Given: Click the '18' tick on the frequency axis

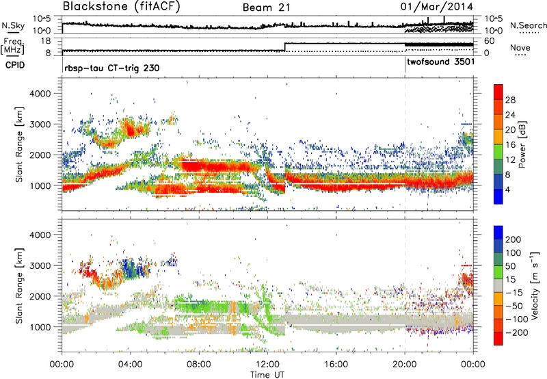Looking at the screenshot, I should click(x=45, y=41).
